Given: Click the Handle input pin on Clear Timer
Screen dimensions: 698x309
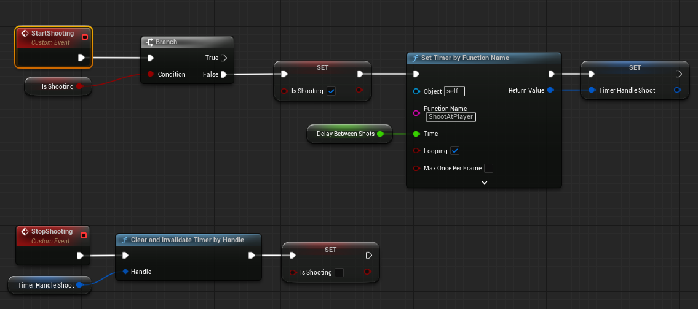Looking at the screenshot, I should pos(125,272).
